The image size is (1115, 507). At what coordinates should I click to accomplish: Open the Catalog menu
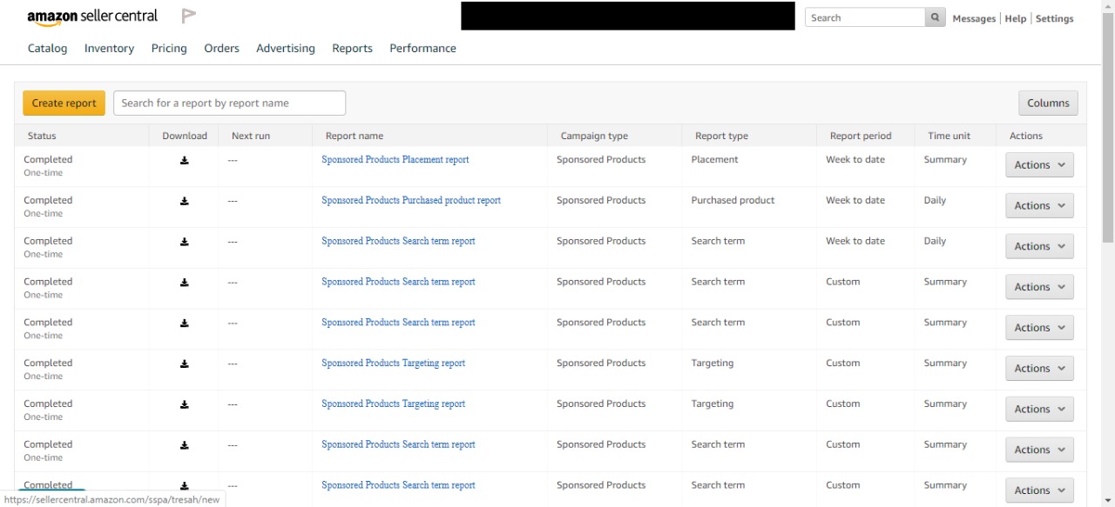tap(47, 49)
